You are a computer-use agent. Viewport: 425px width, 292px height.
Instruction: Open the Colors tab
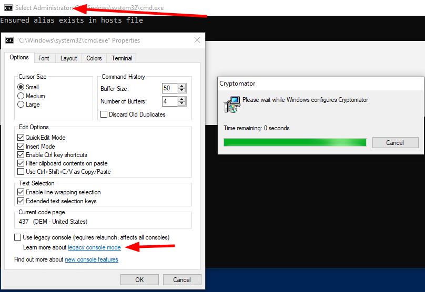[94, 58]
